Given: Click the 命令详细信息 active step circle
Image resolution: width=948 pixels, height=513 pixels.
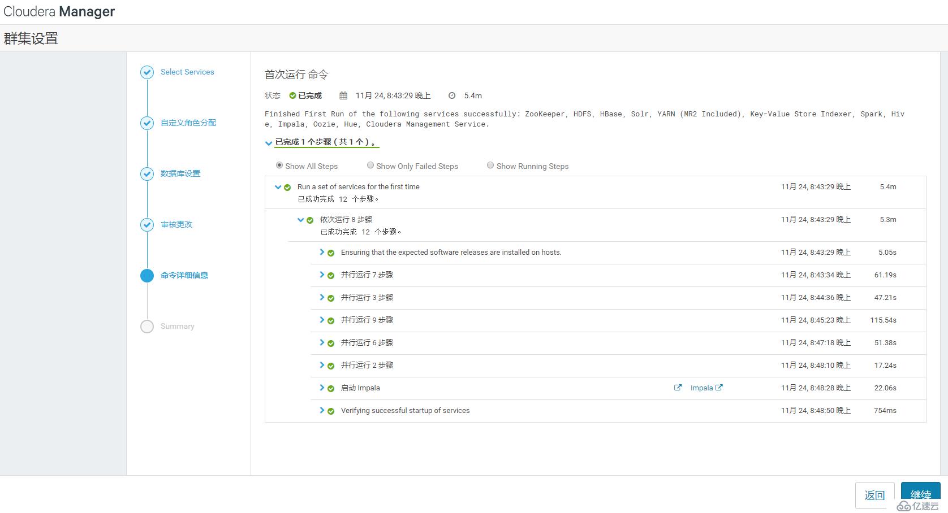Looking at the screenshot, I should coord(147,276).
